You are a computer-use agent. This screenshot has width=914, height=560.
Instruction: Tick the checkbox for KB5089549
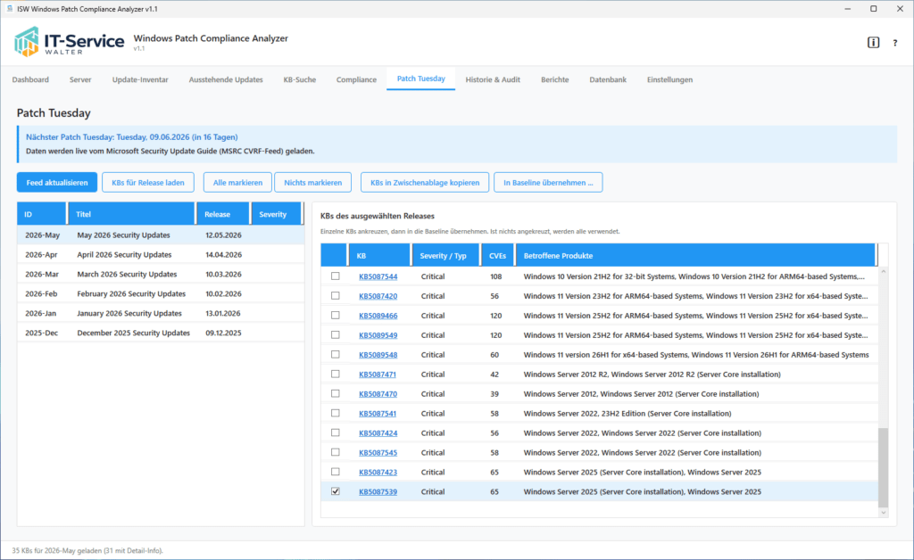[336, 334]
